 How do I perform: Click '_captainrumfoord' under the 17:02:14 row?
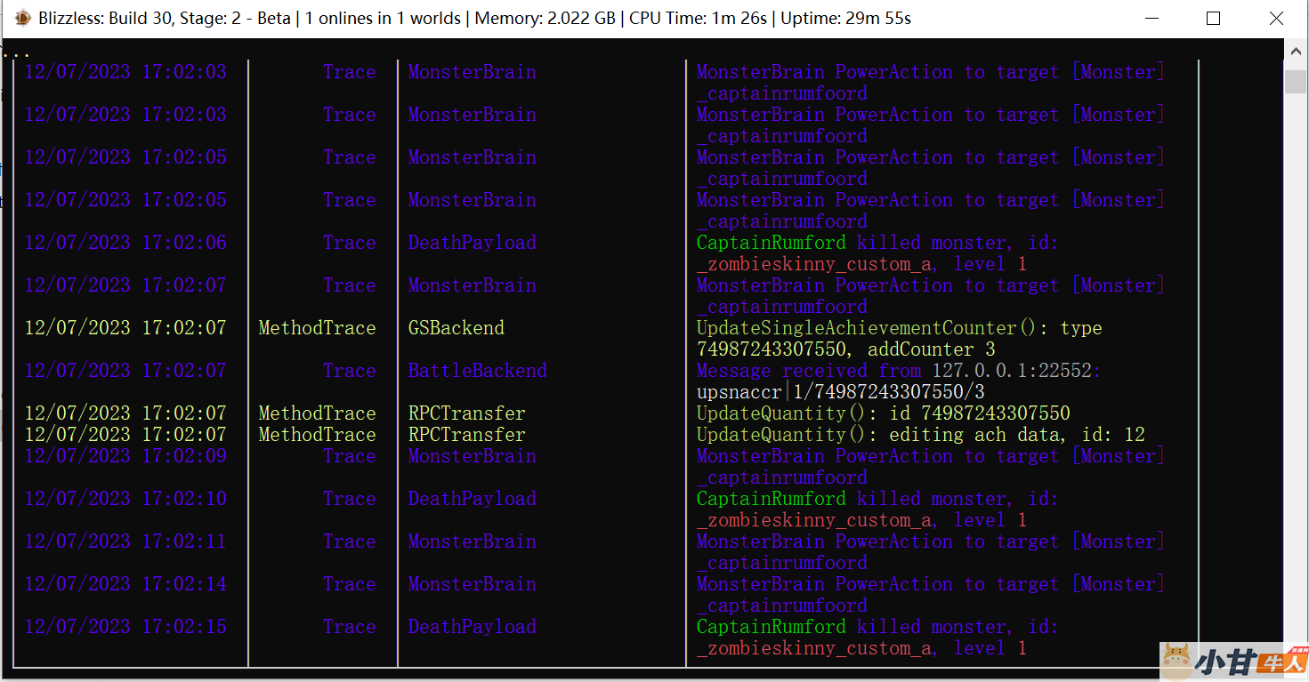tap(781, 605)
